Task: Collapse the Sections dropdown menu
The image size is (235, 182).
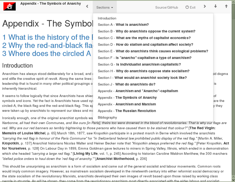Action: [x=105, y=7]
